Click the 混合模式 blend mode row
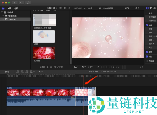 point(151,17)
